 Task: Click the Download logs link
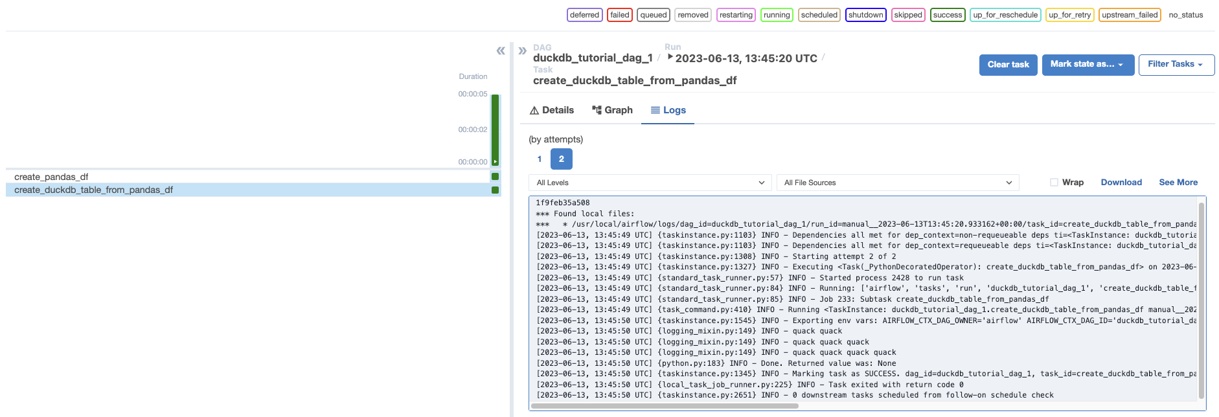pyautogui.click(x=1121, y=183)
